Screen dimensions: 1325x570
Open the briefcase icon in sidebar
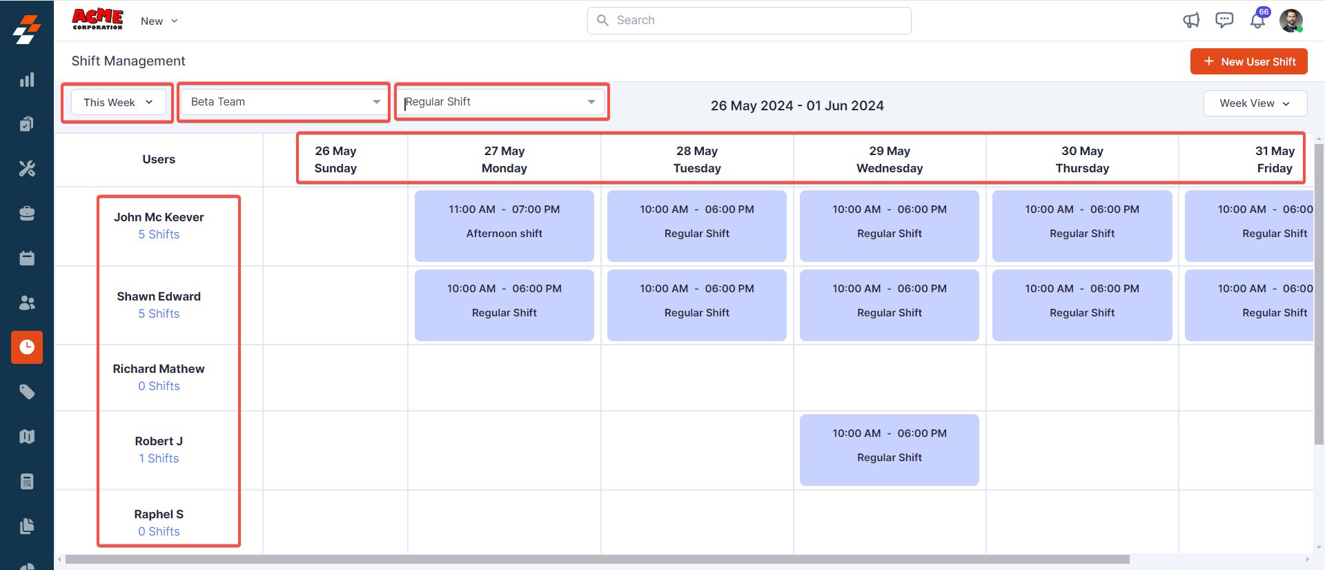(x=27, y=214)
